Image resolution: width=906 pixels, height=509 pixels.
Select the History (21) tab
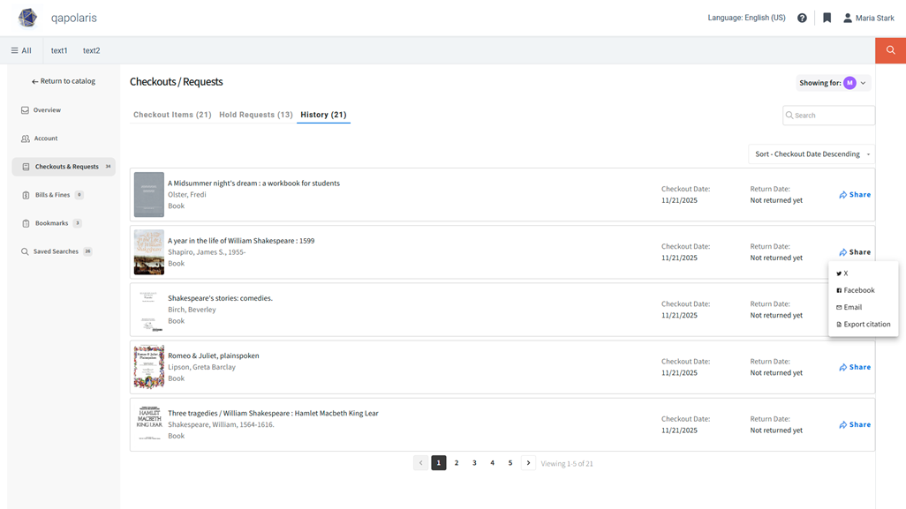coord(323,115)
